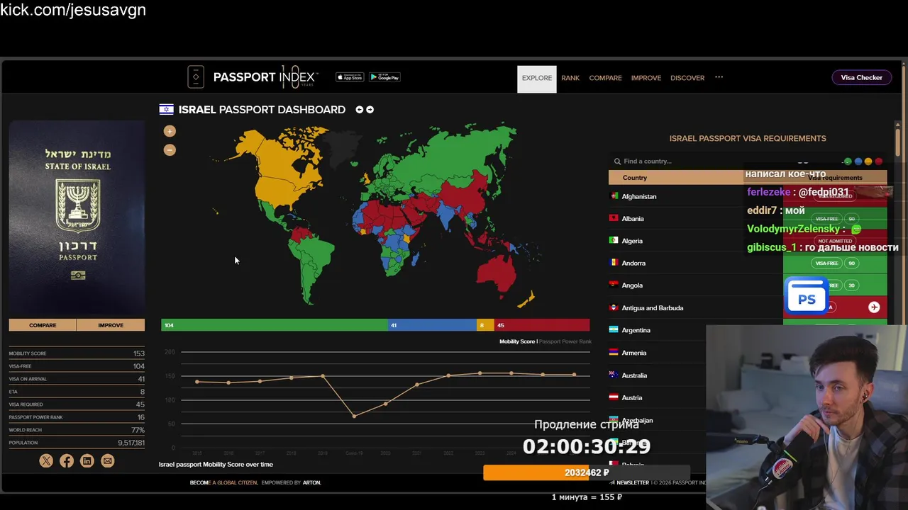
Task: Click the MOBILITY SCORE 153 stat row
Action: click(77, 353)
